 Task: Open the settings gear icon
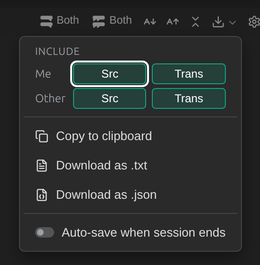(254, 22)
